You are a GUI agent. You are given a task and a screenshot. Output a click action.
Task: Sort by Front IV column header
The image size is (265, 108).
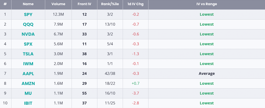84,4
